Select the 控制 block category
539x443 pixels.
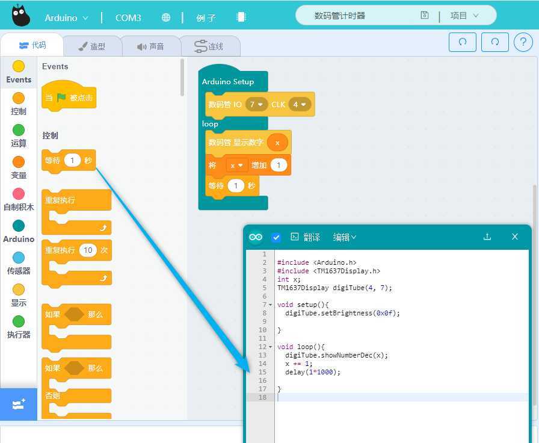(19, 104)
